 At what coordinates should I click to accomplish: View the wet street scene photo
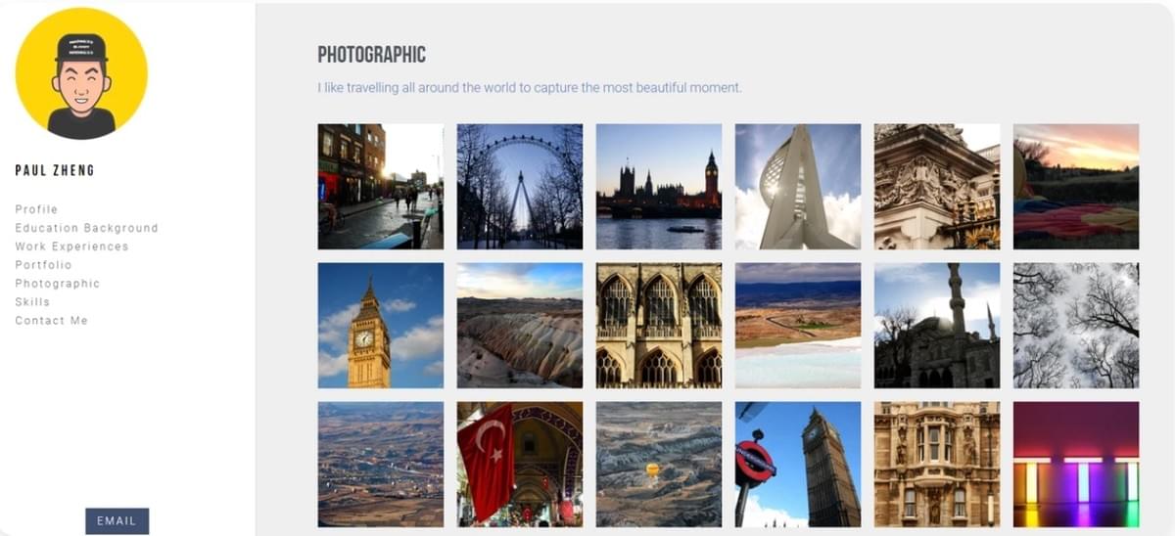point(381,187)
